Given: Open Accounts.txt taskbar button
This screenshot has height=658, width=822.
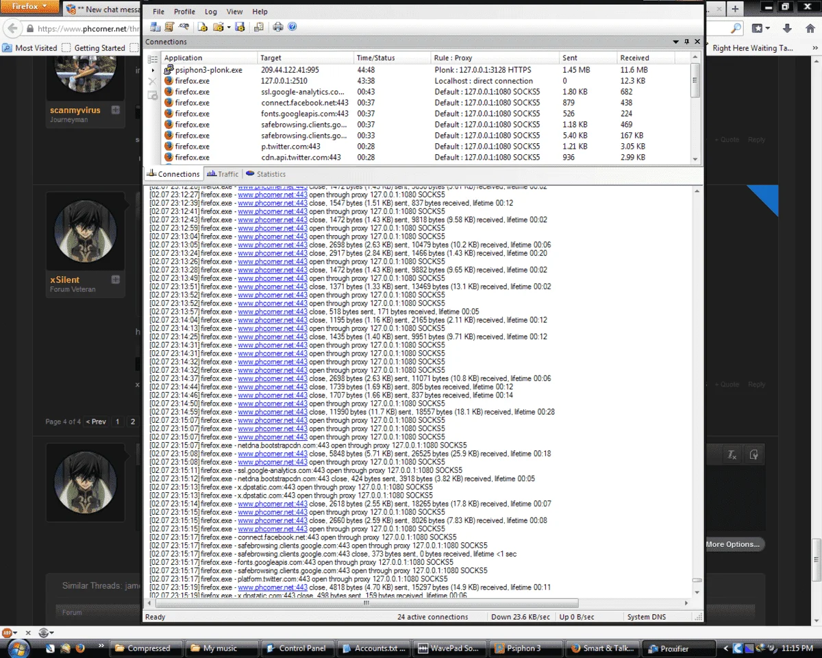Looking at the screenshot, I should pos(373,648).
